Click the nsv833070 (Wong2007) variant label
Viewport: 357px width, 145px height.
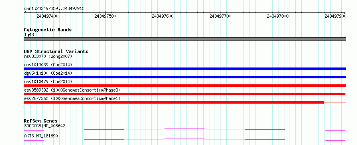coord(48,56)
